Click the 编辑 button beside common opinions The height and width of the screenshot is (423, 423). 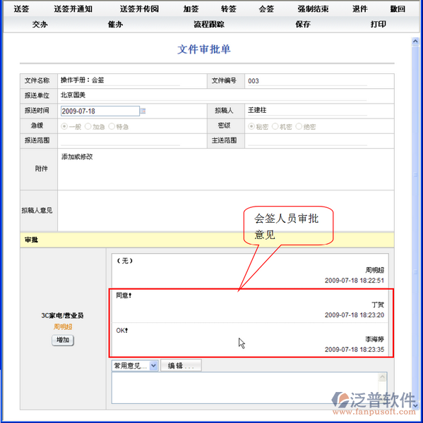(x=181, y=366)
